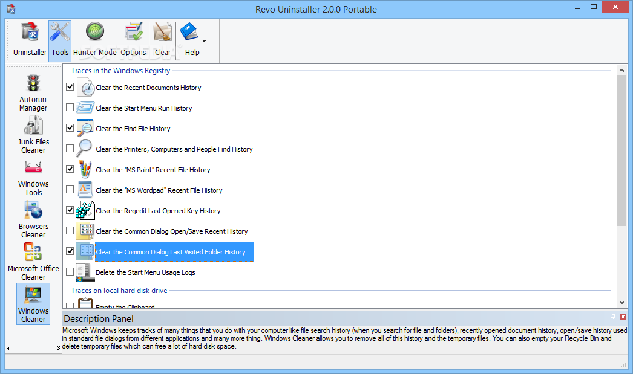This screenshot has height=374, width=633.
Task: Click the vertical scrollbar thumb of the list
Action: point(622,150)
